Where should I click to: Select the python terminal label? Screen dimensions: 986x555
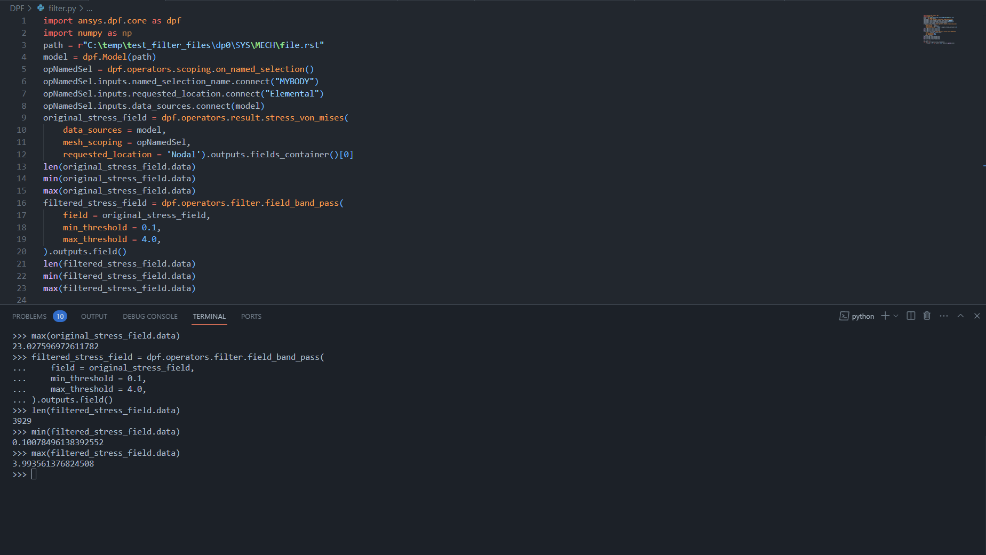pos(863,316)
